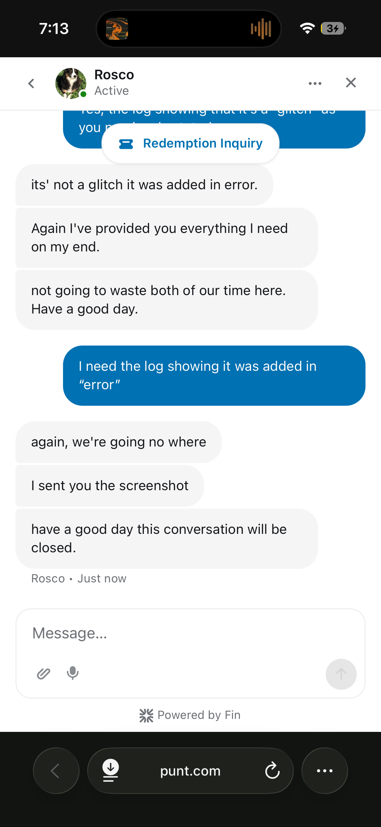Viewport: 381px width, 827px height.
Task: Open the Redemption Inquiry ticket pill
Action: 191,143
